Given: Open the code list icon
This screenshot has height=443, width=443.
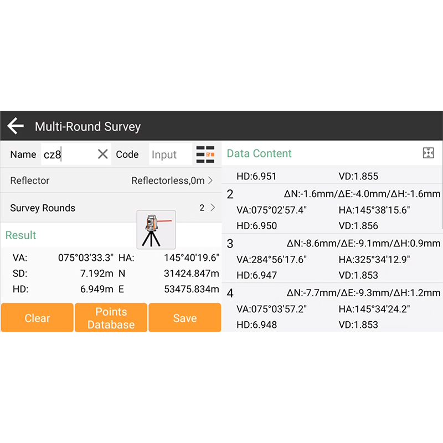Looking at the screenshot, I should point(205,154).
